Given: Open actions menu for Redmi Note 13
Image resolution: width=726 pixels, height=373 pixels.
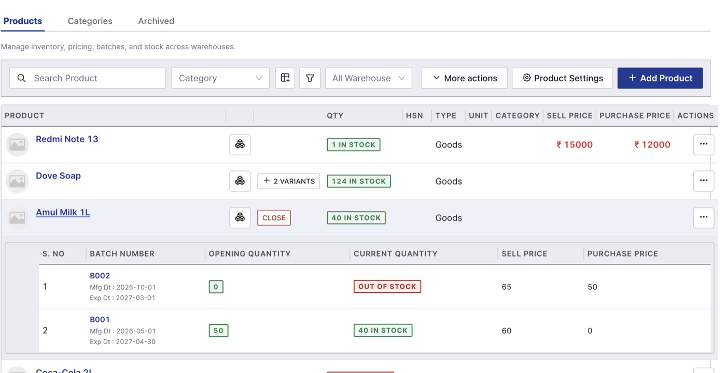Looking at the screenshot, I should click(704, 144).
